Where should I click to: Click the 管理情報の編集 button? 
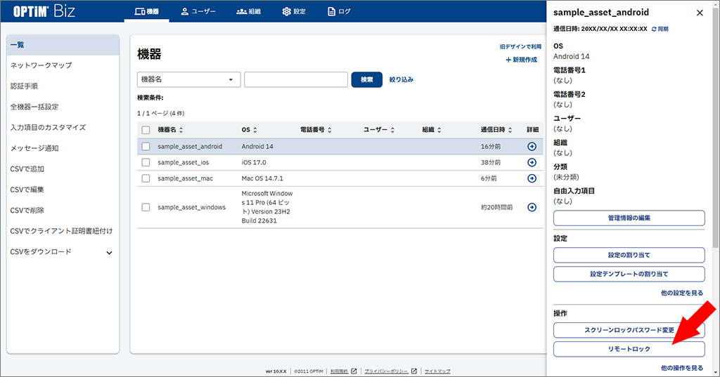pos(629,218)
